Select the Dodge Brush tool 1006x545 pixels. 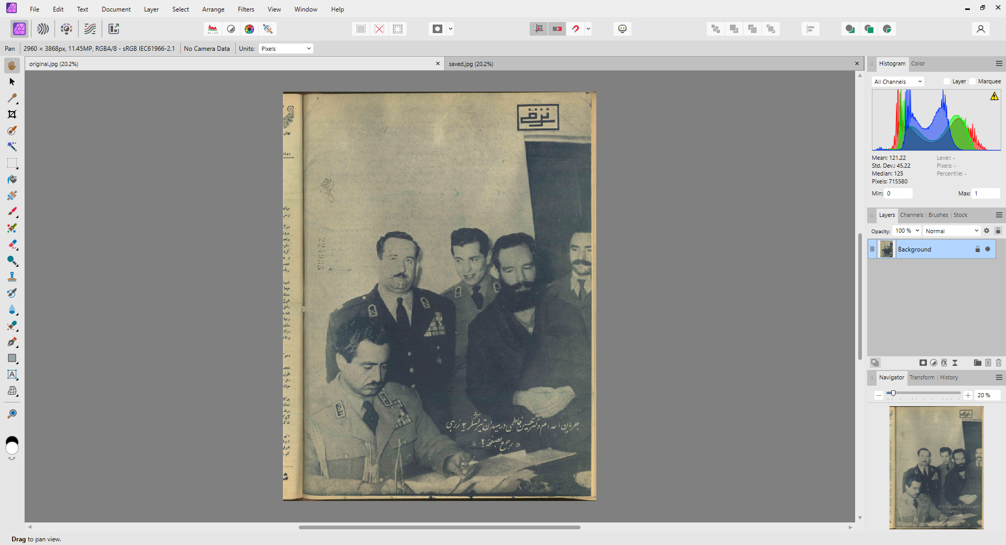point(12,260)
